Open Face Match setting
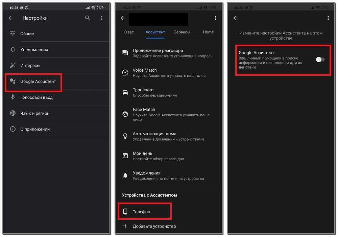This screenshot has height=237, width=338. (x=169, y=114)
